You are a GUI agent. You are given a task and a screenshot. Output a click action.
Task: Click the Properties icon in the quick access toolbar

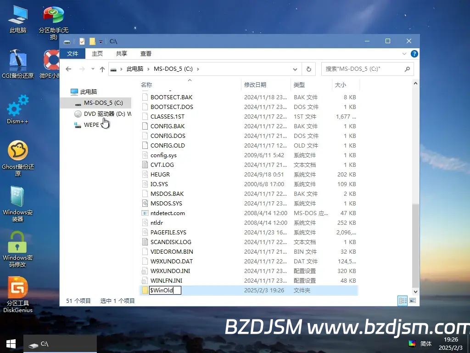click(82, 41)
